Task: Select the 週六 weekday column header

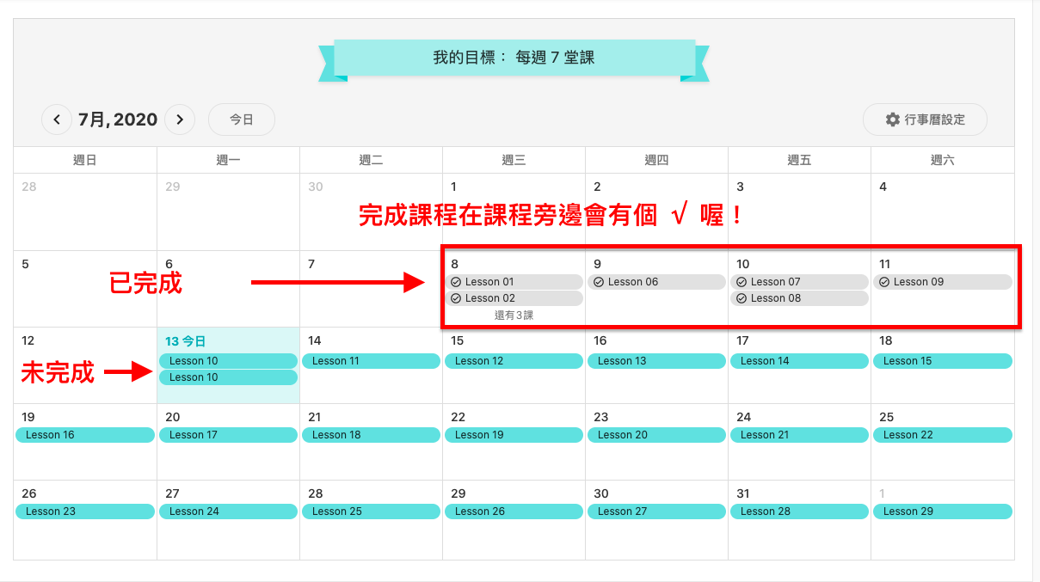Action: click(942, 160)
